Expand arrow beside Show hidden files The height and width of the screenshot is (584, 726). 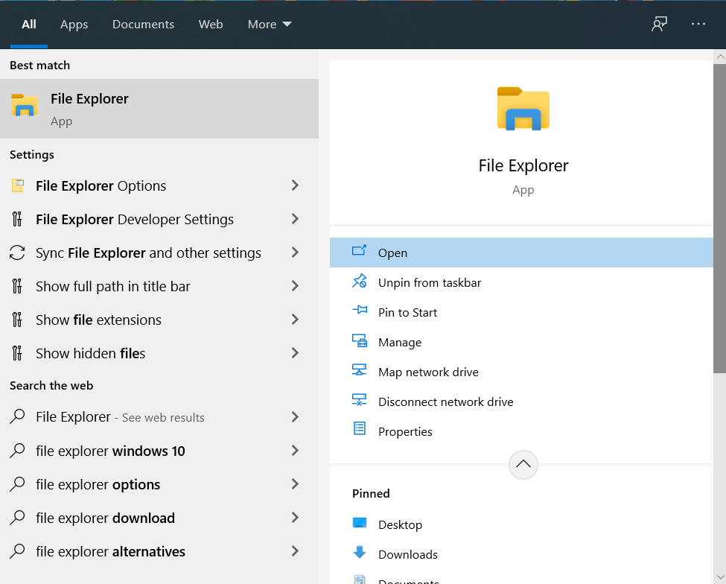(295, 353)
